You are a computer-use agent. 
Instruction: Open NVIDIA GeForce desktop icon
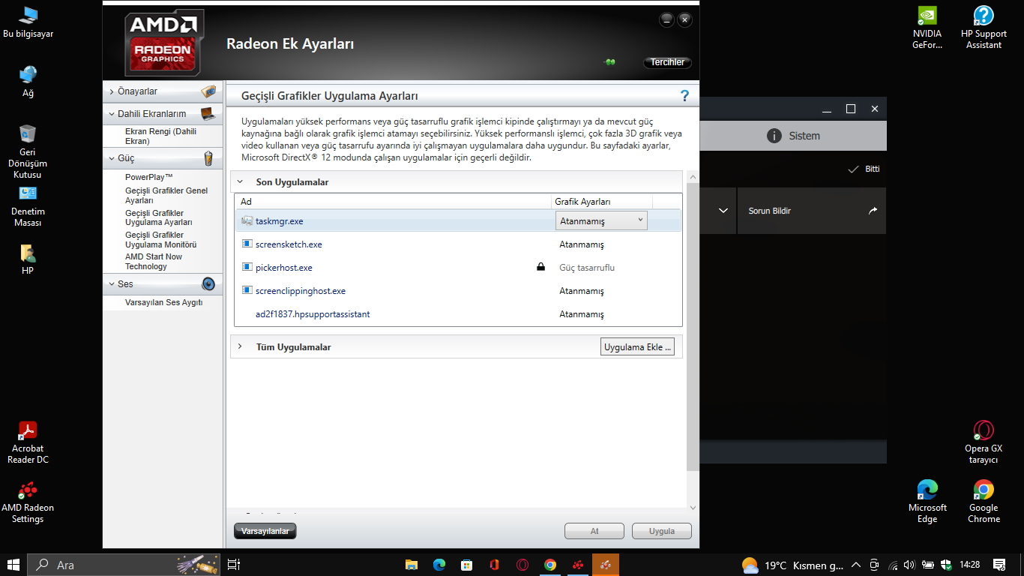pos(927,27)
